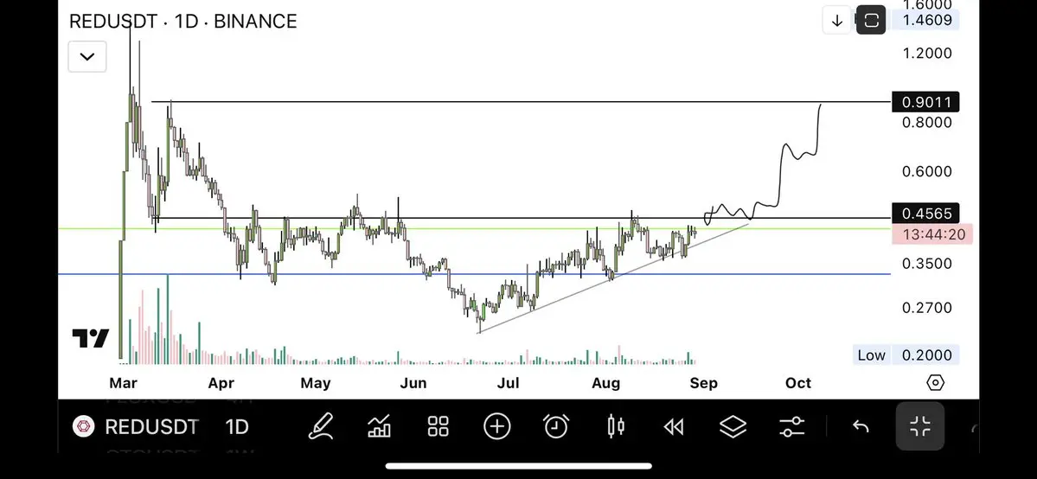The height and width of the screenshot is (479, 1037).
Task: Open the chart settings hexagon icon near Oct
Action: coord(935,382)
